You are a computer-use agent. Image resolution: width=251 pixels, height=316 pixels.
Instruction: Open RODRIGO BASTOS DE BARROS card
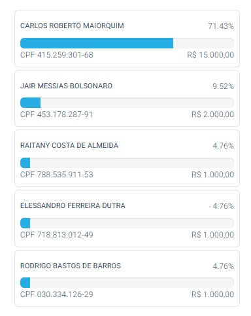tap(127, 279)
